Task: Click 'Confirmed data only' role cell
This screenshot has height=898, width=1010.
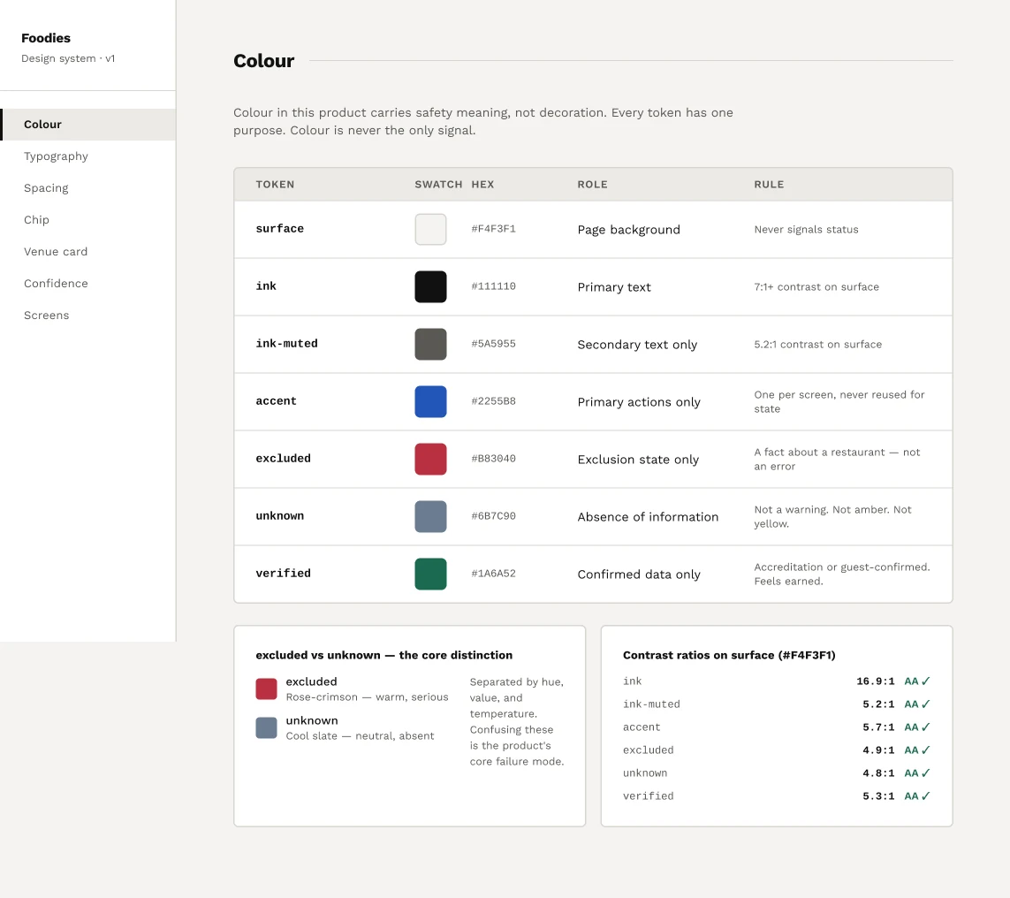Action: 639,574
